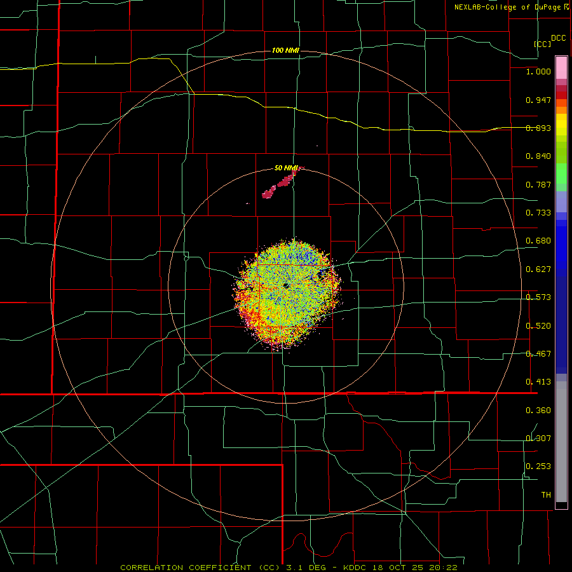Screen dimensions: 572x572
Task: Select the 0.253 scale value
Action: [538, 466]
